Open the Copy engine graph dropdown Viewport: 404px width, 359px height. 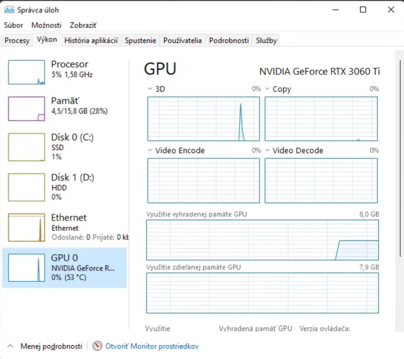[x=268, y=89]
